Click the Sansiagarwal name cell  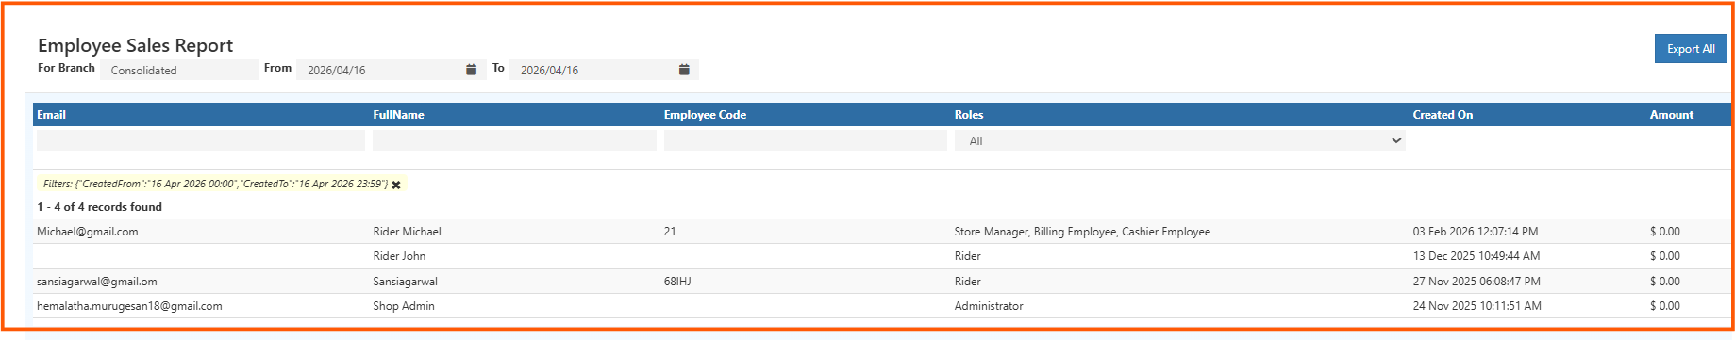(405, 282)
